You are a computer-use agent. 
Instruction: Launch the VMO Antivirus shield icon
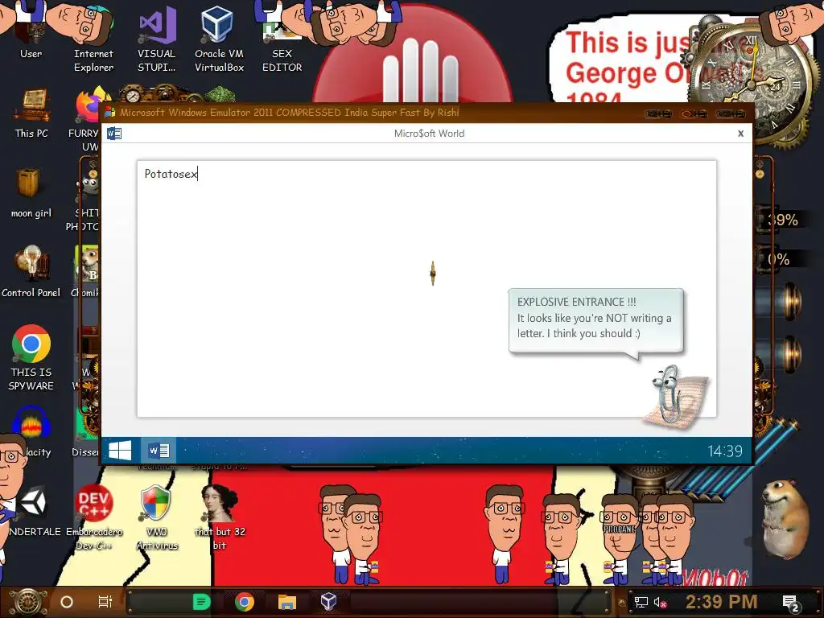[157, 517]
